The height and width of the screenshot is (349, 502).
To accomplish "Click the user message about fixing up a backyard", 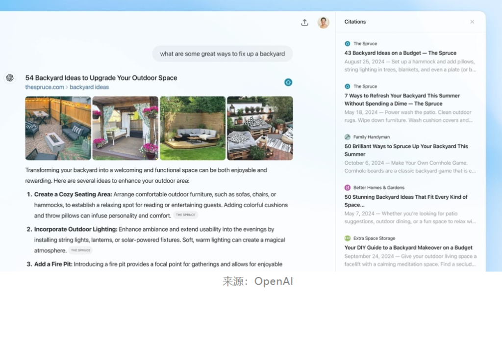I will pyautogui.click(x=222, y=54).
